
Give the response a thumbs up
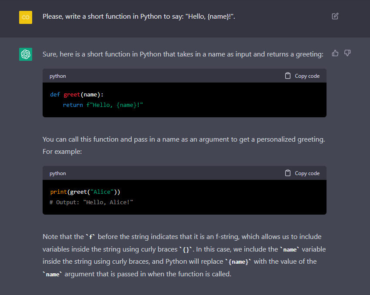click(335, 53)
